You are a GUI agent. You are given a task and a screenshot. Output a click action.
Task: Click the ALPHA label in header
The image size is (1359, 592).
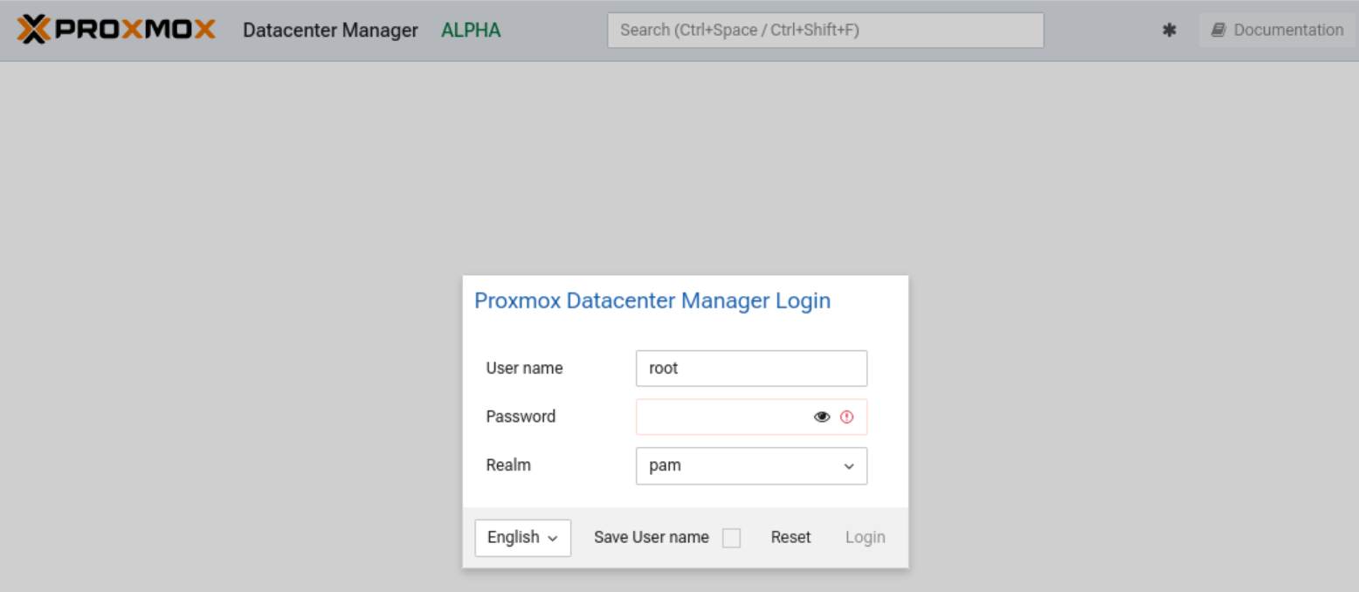pos(471,31)
